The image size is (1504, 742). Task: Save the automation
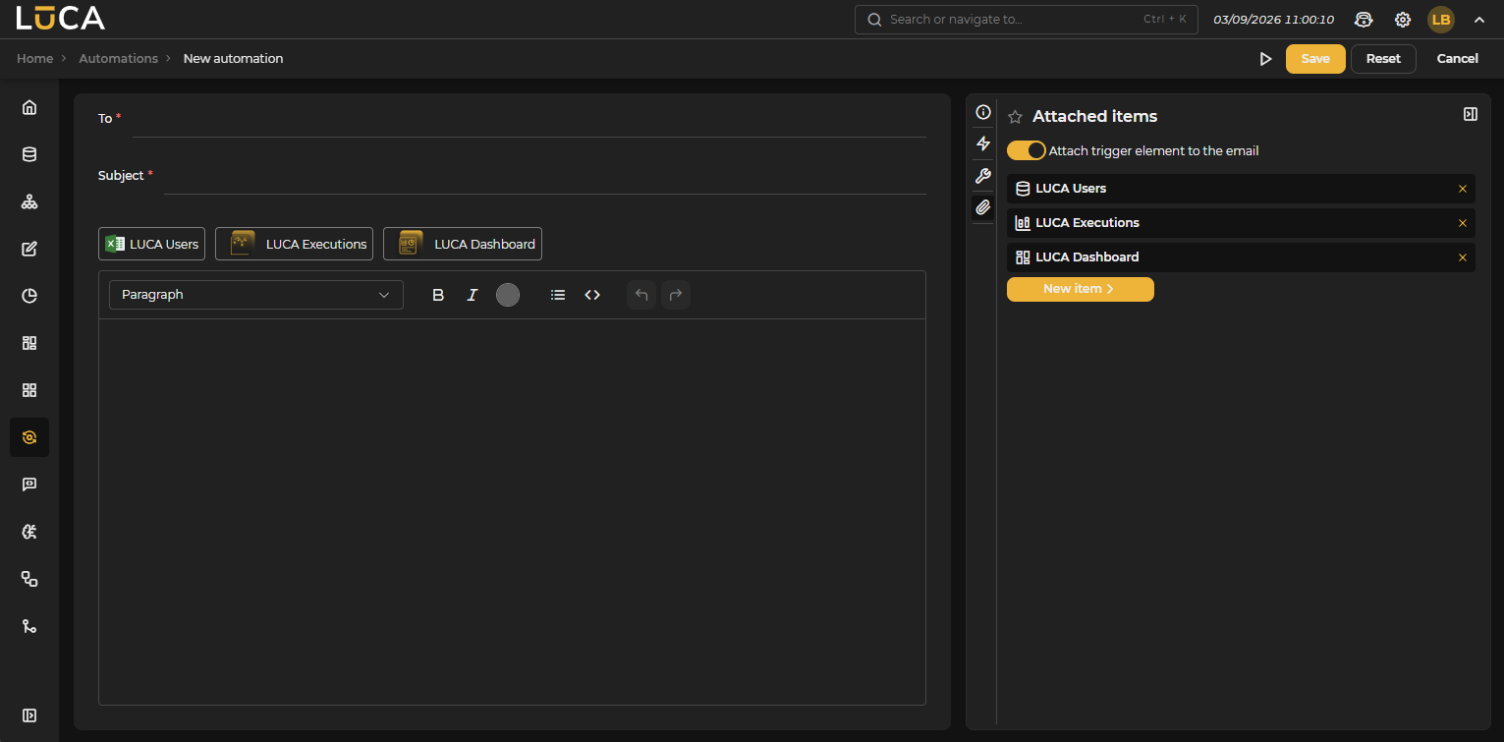tap(1315, 59)
